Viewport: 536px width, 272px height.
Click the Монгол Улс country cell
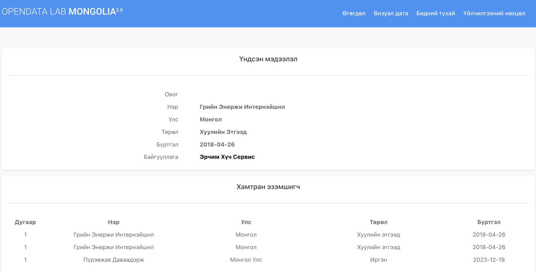click(x=246, y=260)
